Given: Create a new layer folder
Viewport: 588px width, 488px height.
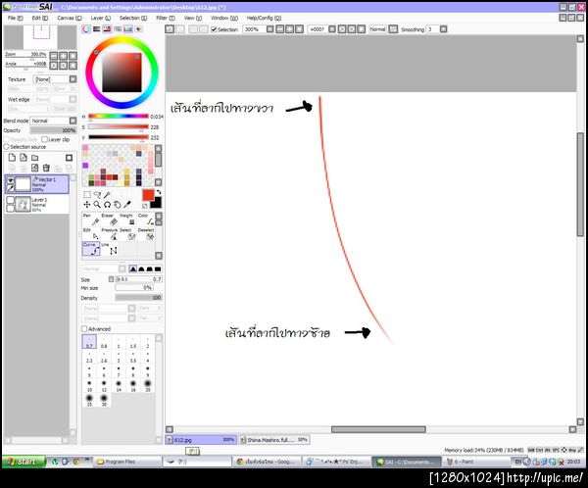Looking at the screenshot, I should 35,158.
